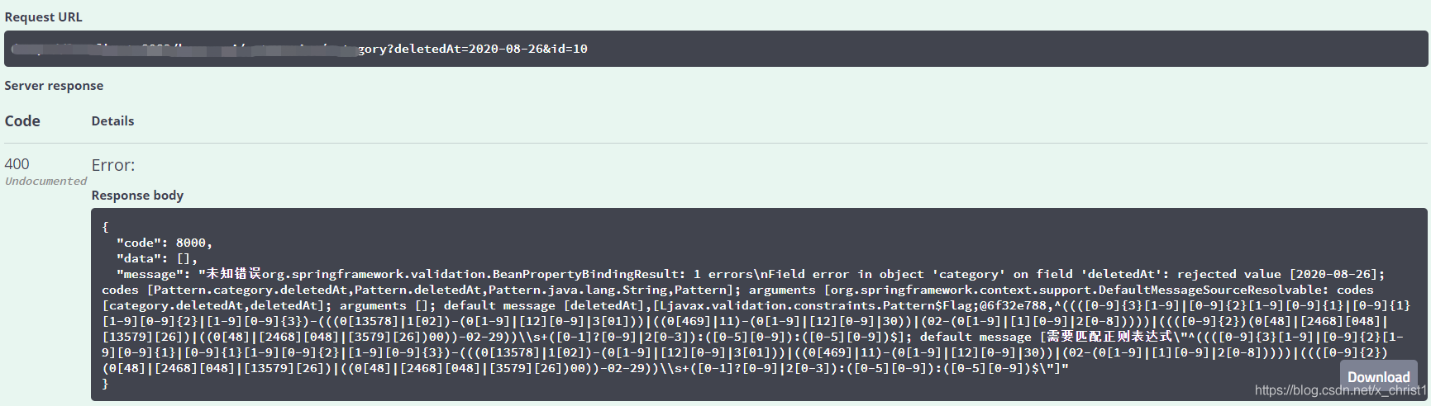Click the Error: text
The image size is (1431, 406).
point(113,165)
